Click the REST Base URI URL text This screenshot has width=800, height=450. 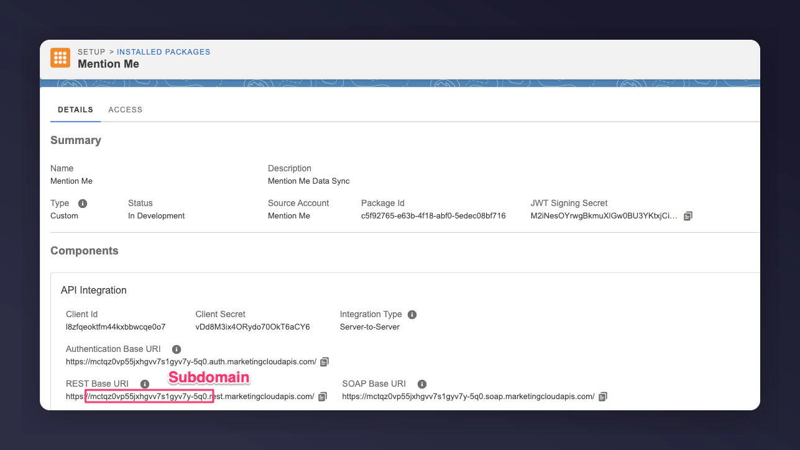pyautogui.click(x=190, y=397)
